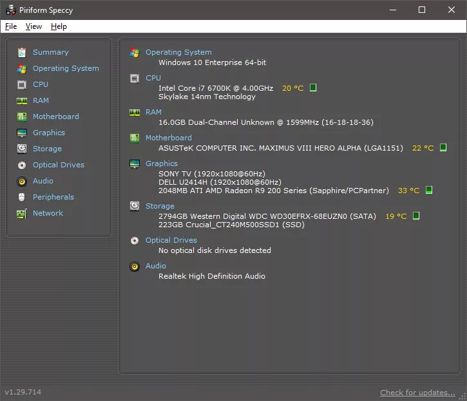The width and height of the screenshot is (467, 401).
Task: Click the Summary clipboard icon in sidebar
Action: pyautogui.click(x=22, y=52)
